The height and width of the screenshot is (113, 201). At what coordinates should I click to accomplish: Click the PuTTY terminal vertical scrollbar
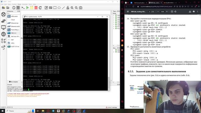[109, 54]
